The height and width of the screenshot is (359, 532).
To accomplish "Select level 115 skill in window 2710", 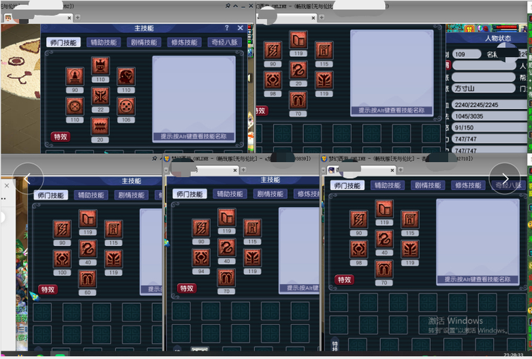I will pos(410,220).
